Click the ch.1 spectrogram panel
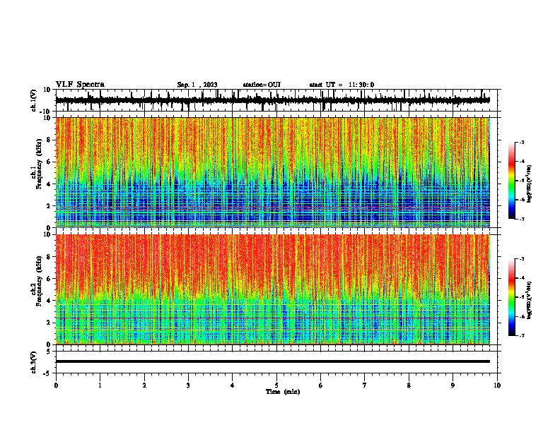 click(272, 172)
